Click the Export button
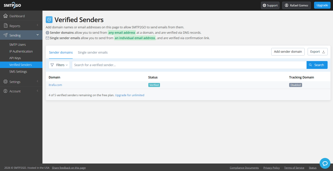Image resolution: width=333 pixels, height=171 pixels. tap(317, 52)
